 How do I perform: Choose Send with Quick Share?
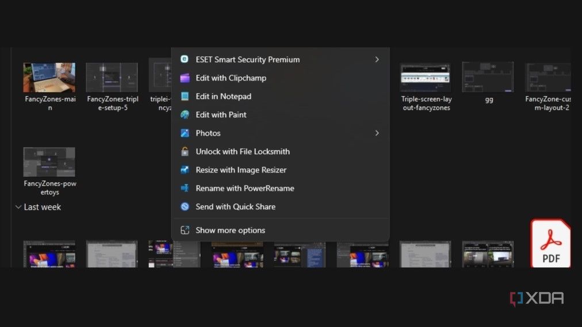(280, 206)
